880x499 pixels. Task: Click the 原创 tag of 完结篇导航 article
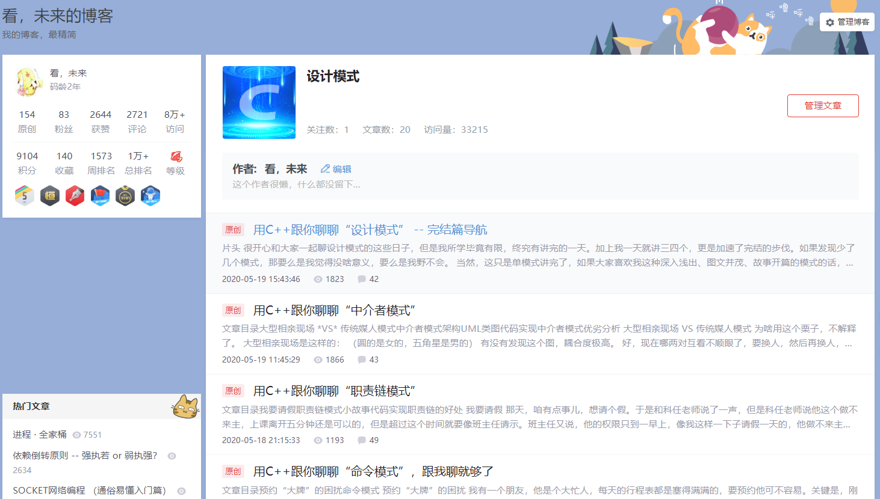coord(233,230)
